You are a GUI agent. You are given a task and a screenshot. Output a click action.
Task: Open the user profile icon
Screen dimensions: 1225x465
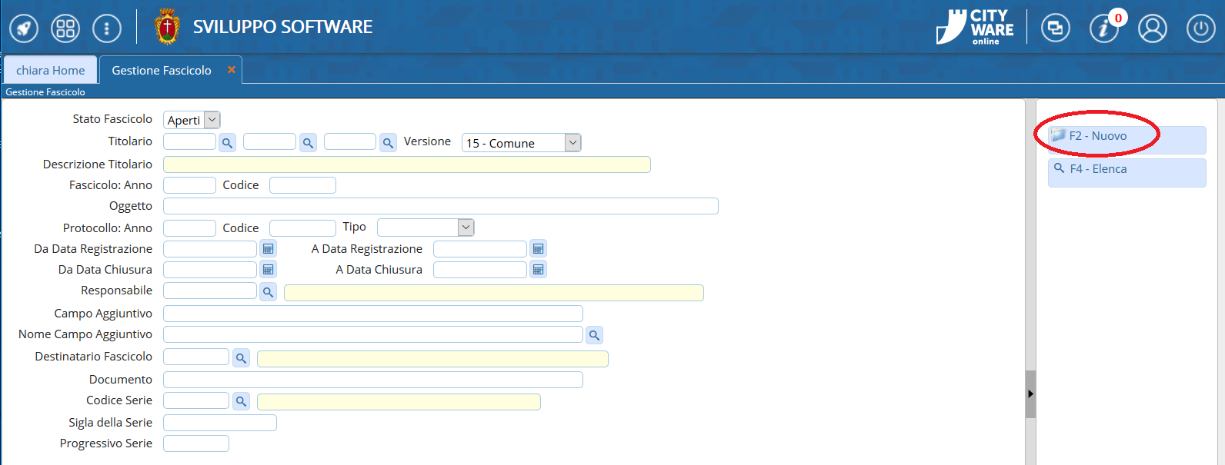tap(1153, 29)
